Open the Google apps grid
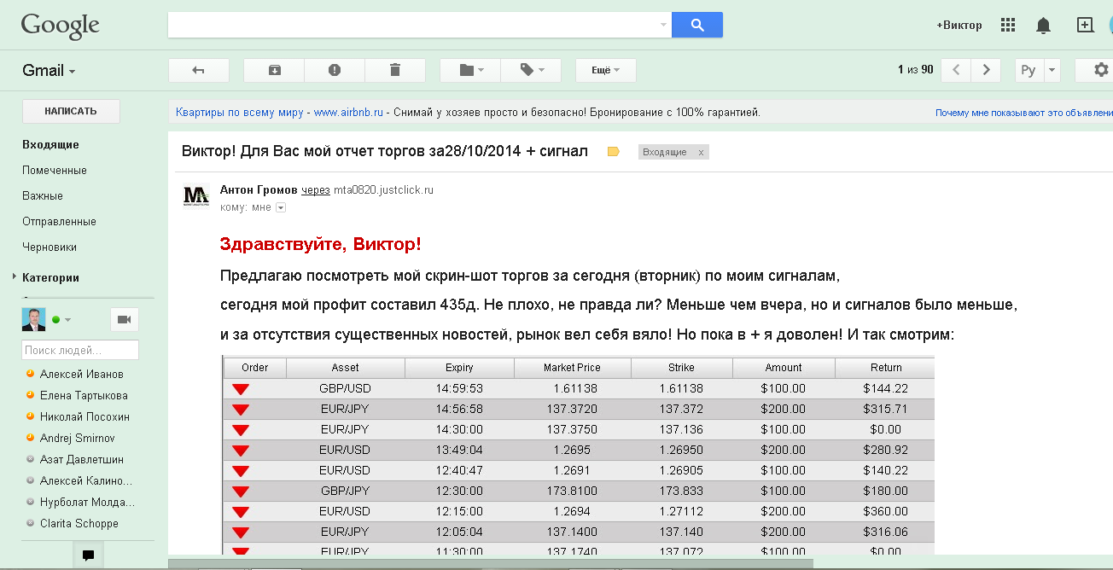Viewport: 1113px width, 570px height. point(1008,26)
